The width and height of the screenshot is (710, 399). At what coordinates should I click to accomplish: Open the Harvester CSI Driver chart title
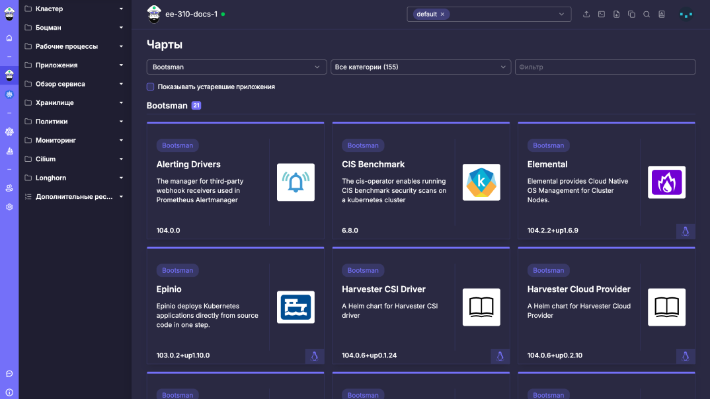[x=383, y=289]
